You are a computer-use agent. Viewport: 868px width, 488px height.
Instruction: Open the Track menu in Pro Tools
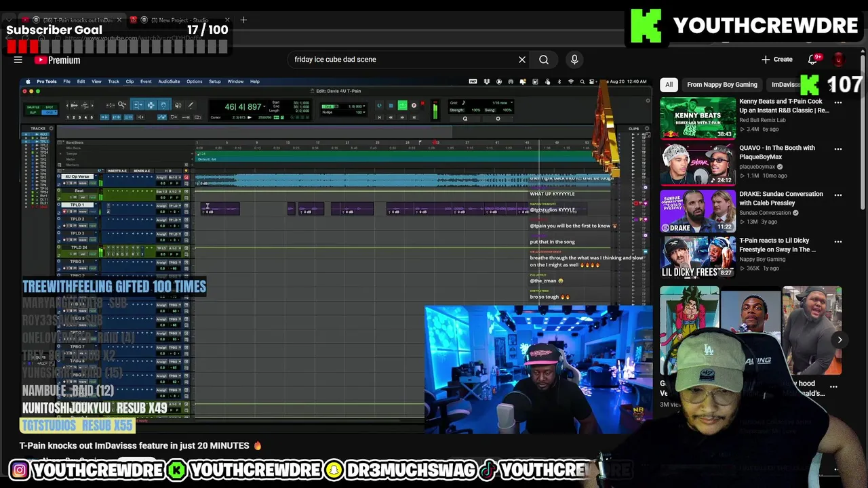pyautogui.click(x=113, y=81)
